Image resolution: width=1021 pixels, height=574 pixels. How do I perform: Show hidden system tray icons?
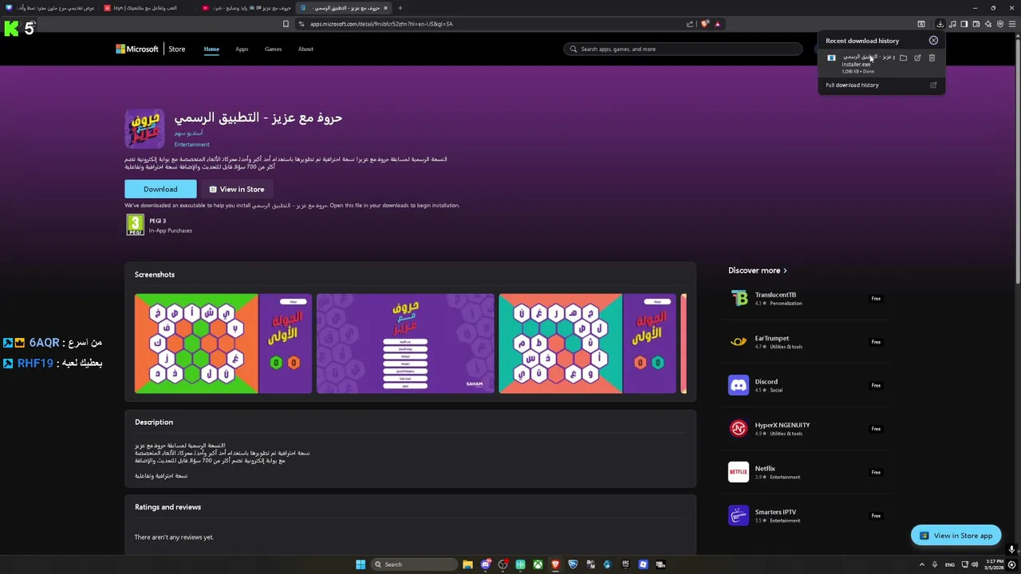pyautogui.click(x=922, y=564)
